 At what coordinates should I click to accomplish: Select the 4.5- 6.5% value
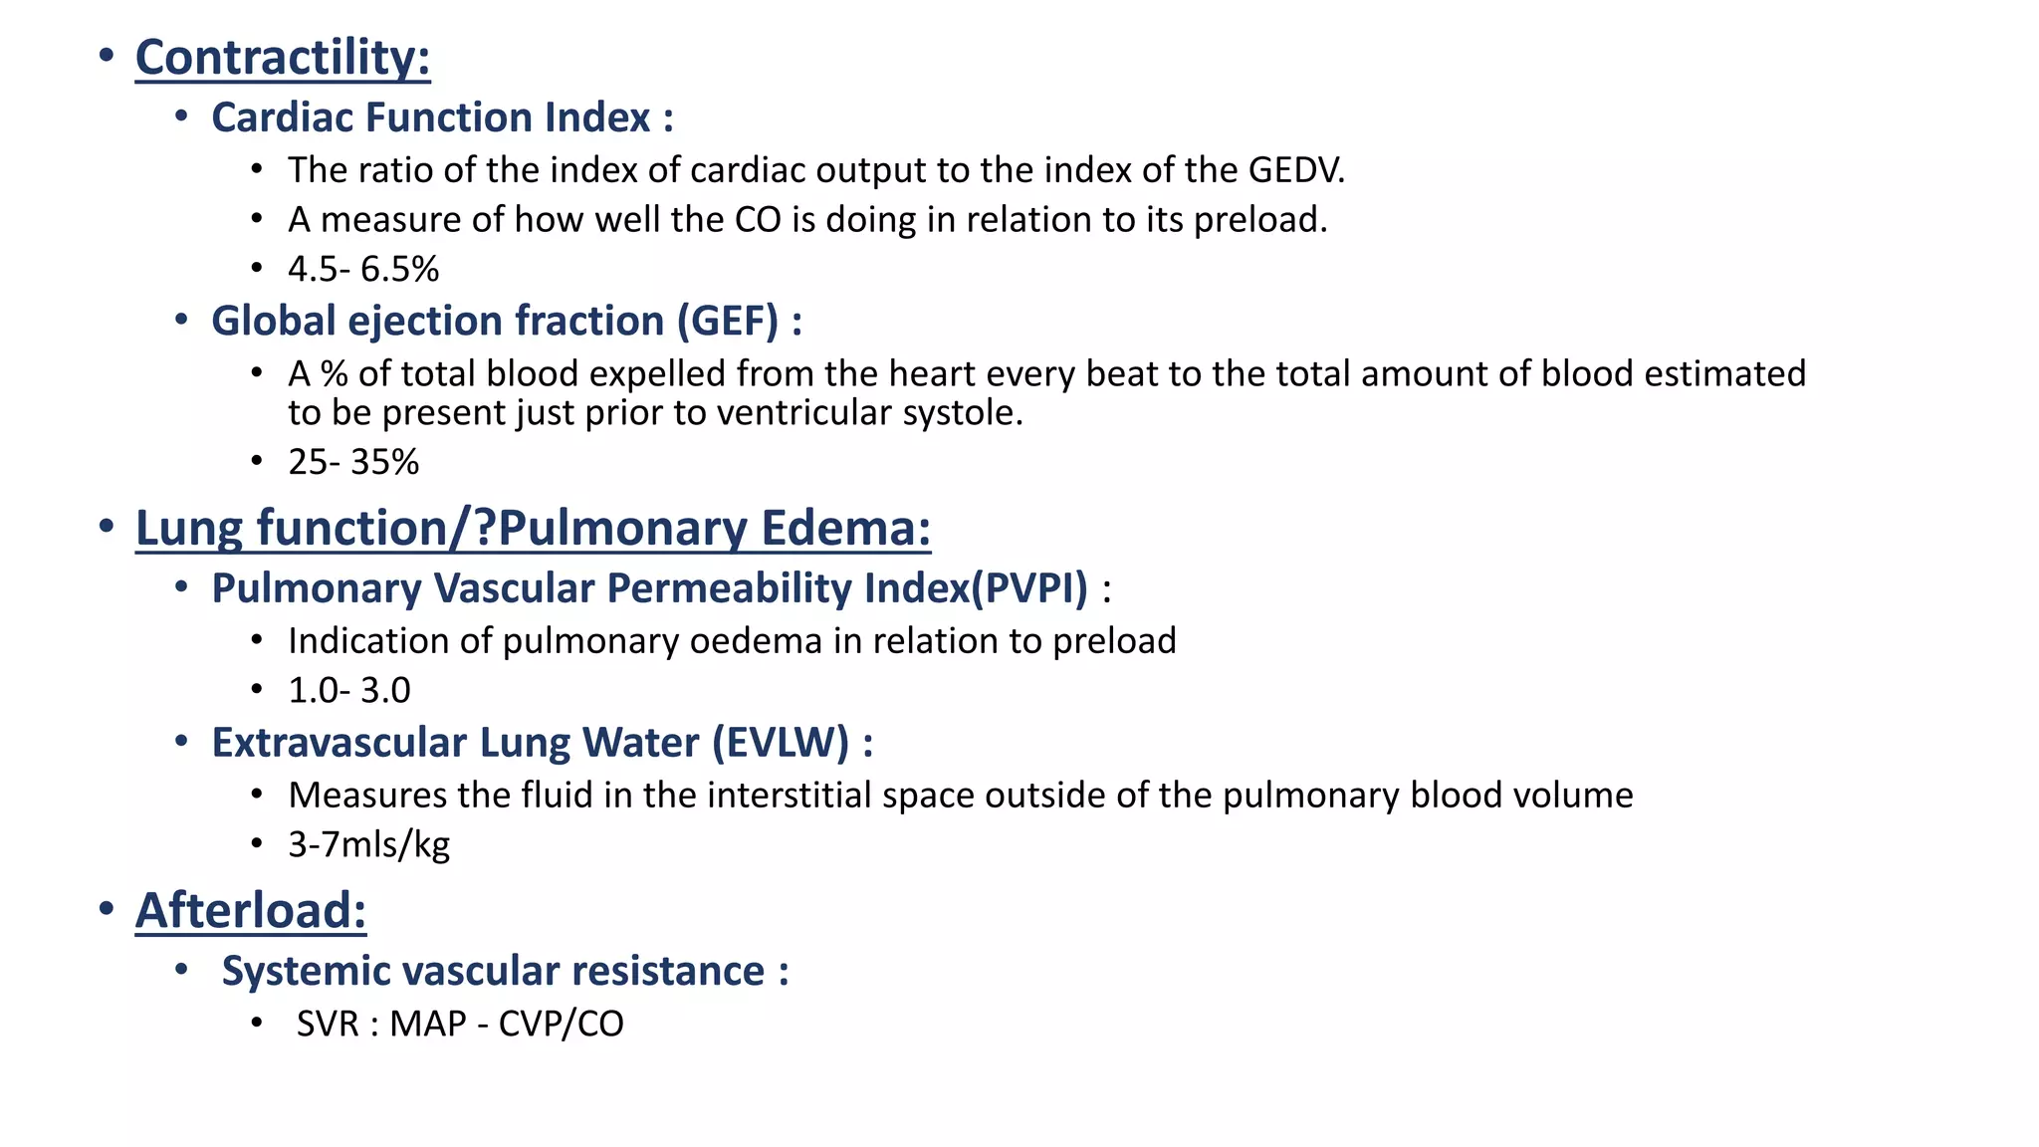(x=363, y=269)
